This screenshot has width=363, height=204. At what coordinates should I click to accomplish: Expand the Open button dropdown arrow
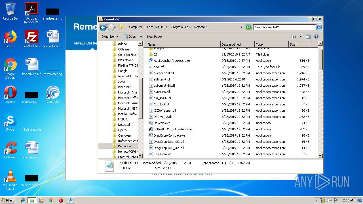click(141, 37)
